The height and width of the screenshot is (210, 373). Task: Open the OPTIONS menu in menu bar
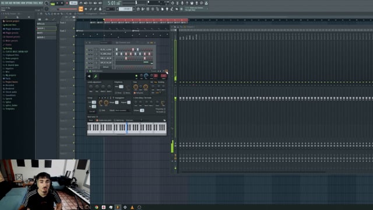tap(29, 3)
